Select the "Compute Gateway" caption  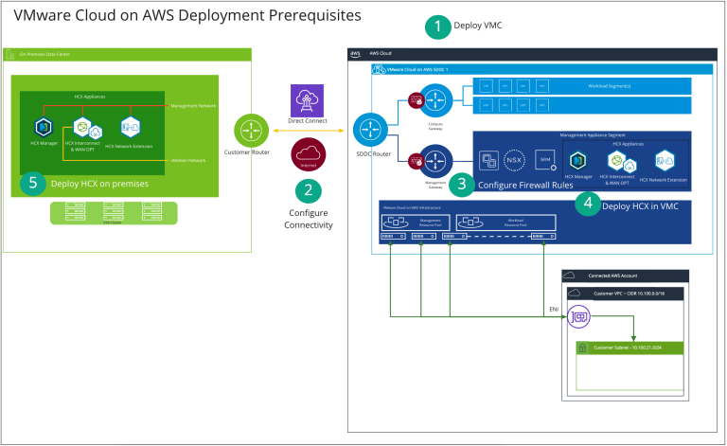435,127
